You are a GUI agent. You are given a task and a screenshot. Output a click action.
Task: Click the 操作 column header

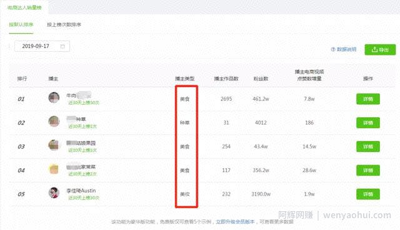tap(368, 79)
